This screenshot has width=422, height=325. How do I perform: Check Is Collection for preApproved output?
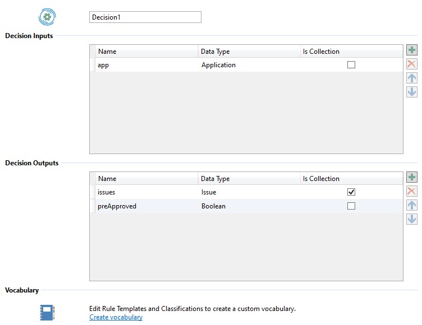(351, 206)
